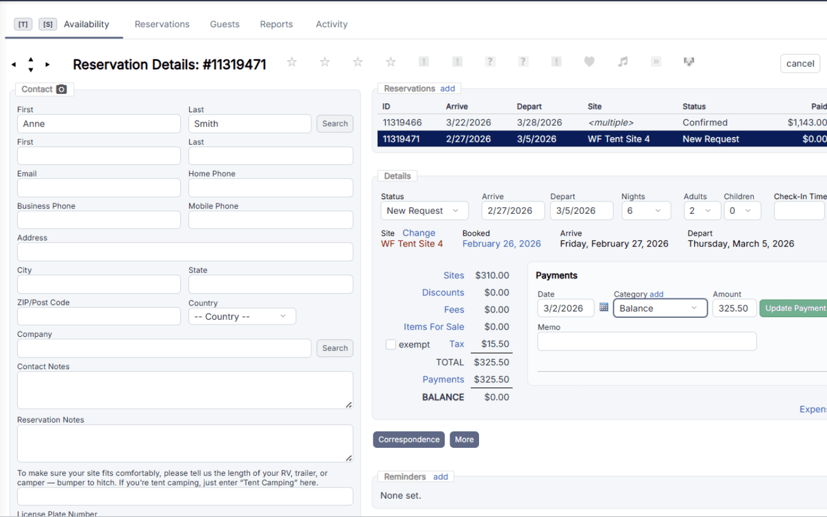Click the [T] toggle button
Screen dimensions: 827x517
coord(23,24)
